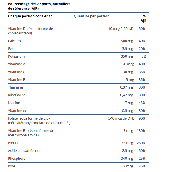Click the Iode 37 mcg value

coord(127,166)
